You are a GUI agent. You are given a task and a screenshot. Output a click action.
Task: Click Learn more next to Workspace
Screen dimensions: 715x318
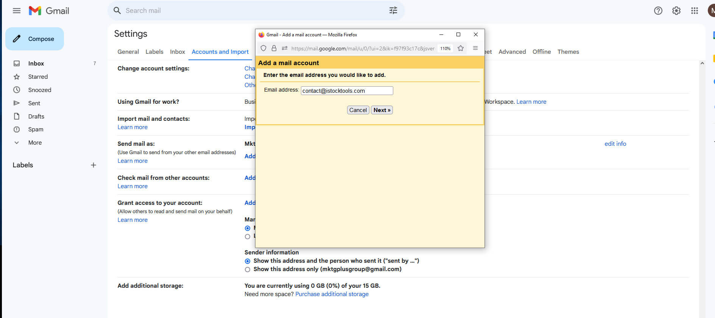(531, 102)
